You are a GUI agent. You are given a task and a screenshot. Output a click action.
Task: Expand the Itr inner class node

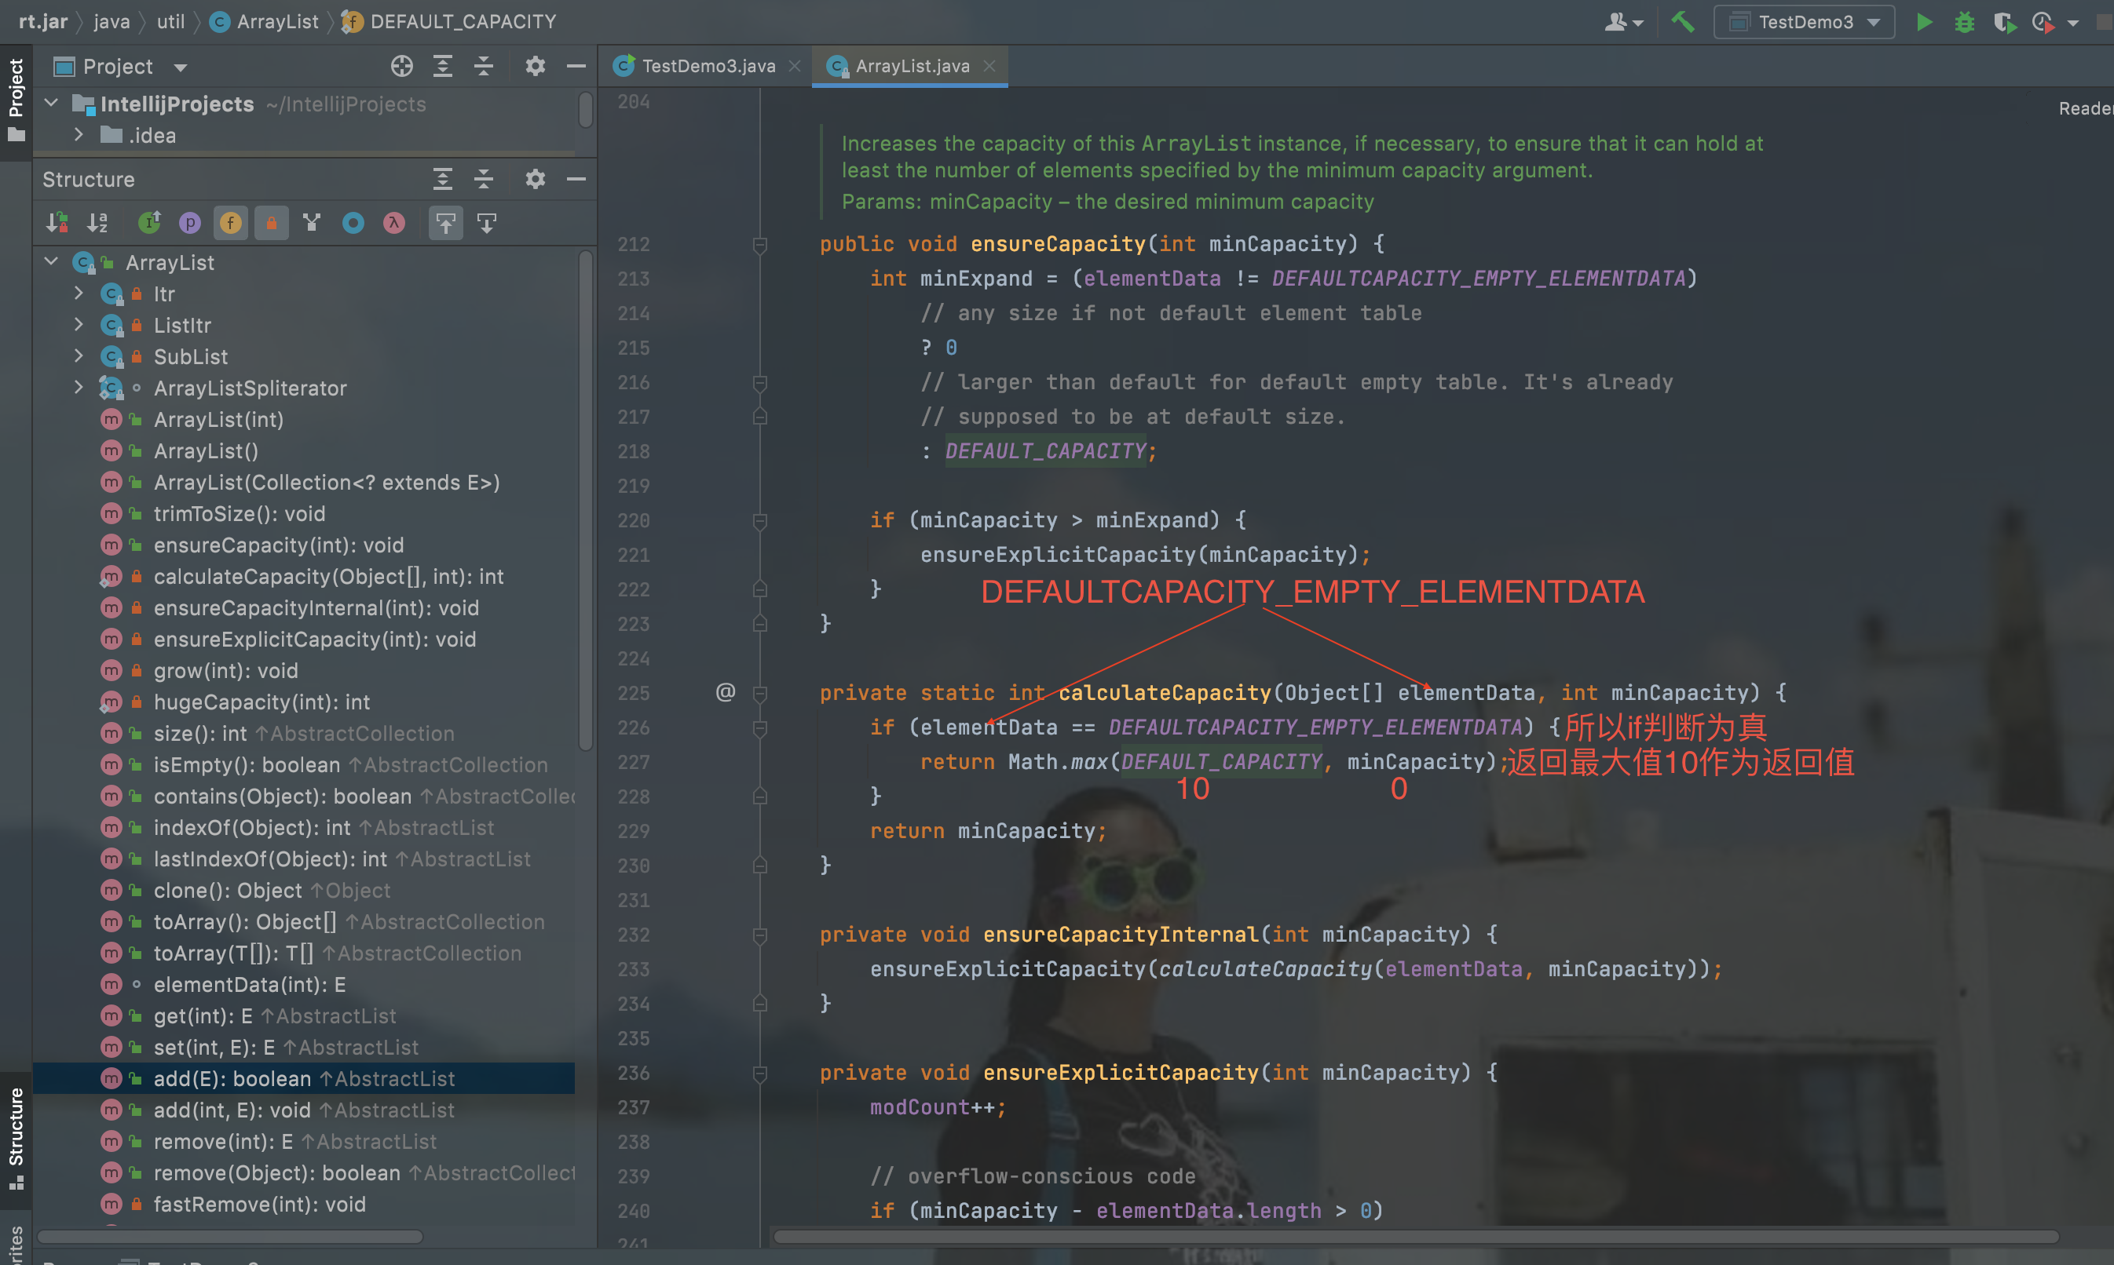[79, 293]
